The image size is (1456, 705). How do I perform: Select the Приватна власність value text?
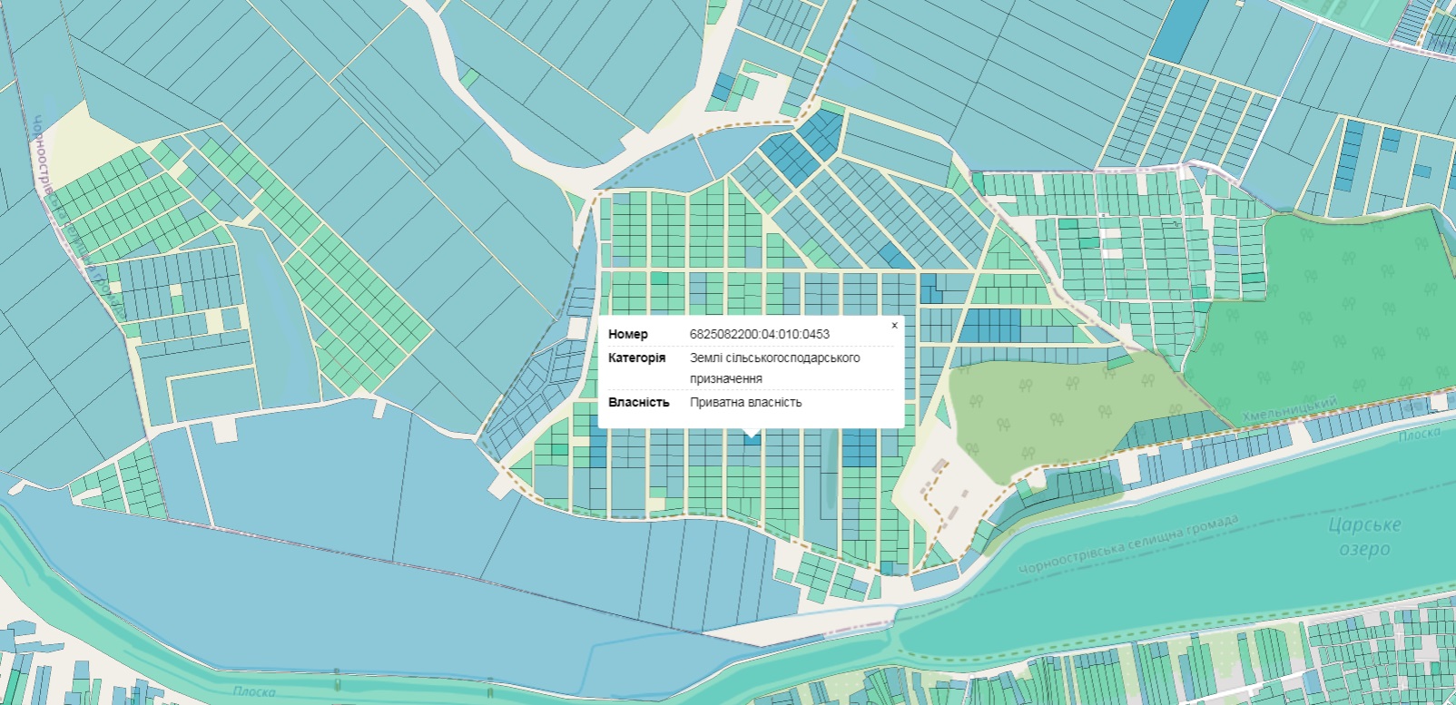(745, 402)
